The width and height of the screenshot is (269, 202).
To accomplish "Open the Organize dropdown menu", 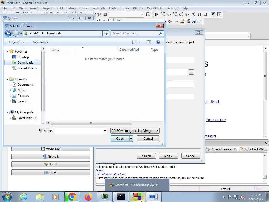I will click(x=17, y=42).
